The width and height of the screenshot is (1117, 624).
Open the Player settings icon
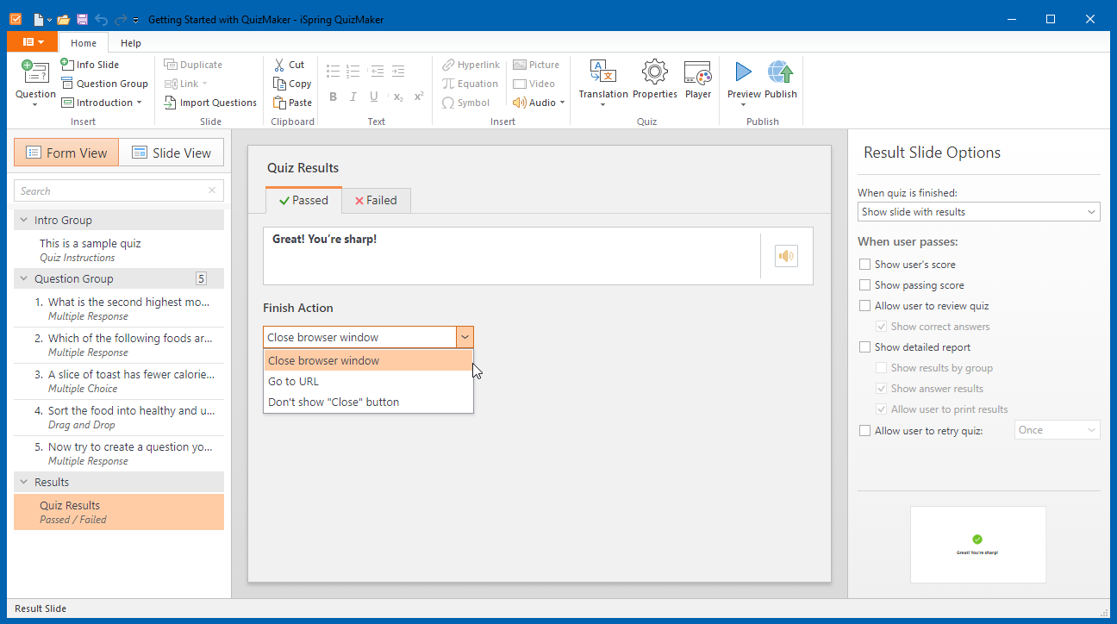tap(697, 73)
